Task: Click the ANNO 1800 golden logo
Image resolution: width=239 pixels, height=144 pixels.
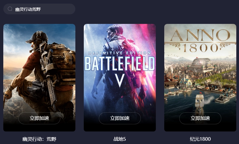Action: 200,41
